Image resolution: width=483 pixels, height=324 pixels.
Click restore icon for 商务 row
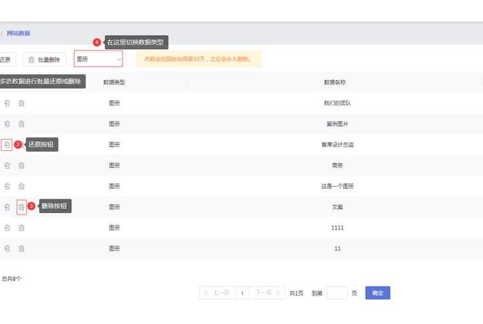click(x=7, y=165)
